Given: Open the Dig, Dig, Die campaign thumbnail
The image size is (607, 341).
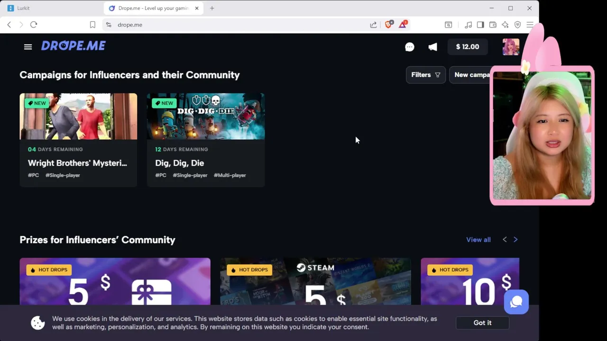Looking at the screenshot, I should (206, 117).
